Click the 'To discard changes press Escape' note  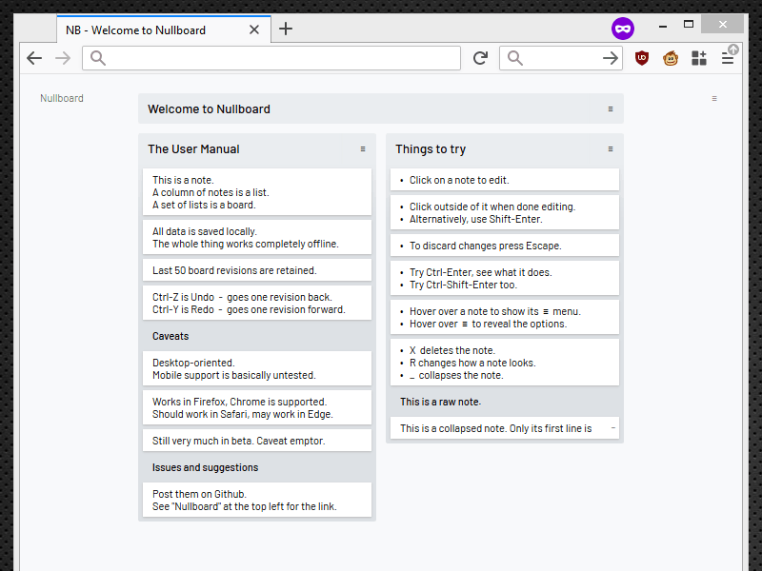coord(505,246)
